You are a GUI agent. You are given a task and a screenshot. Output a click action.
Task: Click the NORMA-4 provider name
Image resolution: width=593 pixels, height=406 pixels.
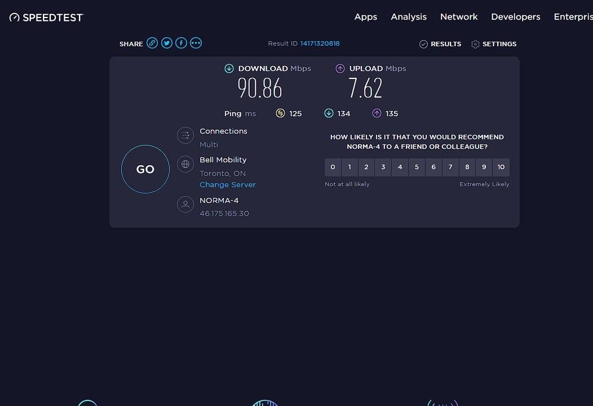coord(219,201)
